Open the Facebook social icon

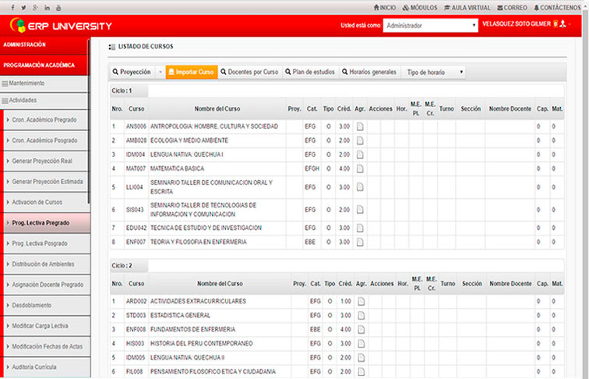coord(13,8)
